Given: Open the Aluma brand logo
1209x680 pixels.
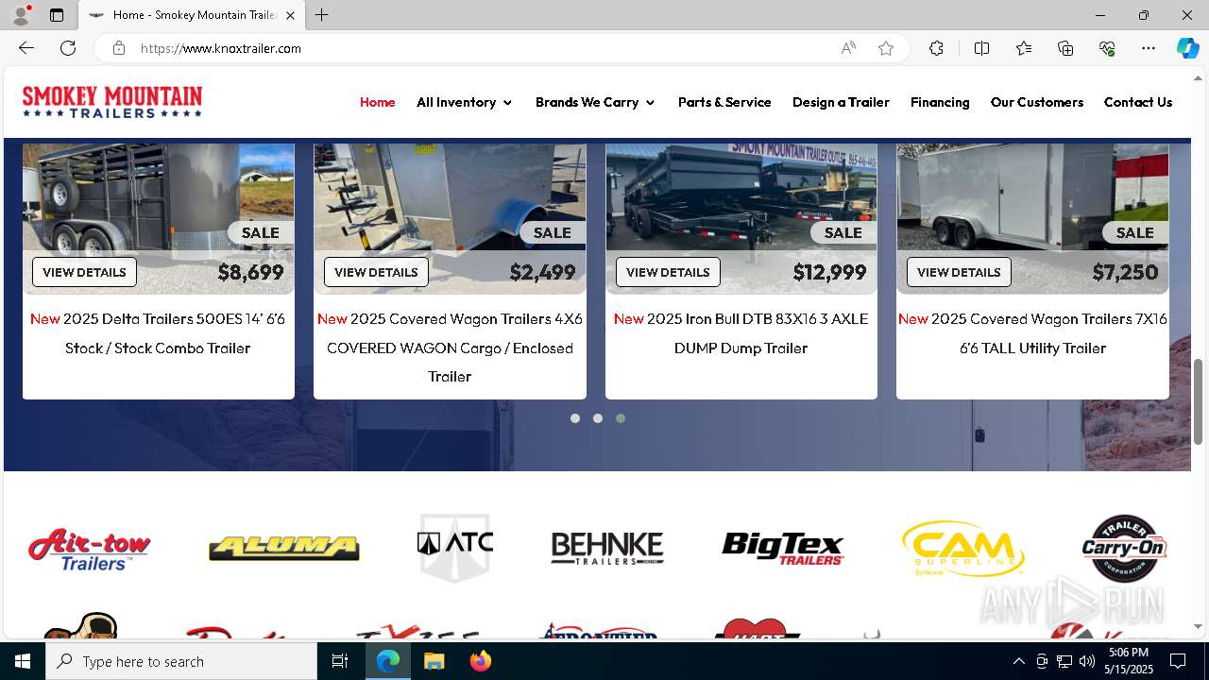Looking at the screenshot, I should (283, 548).
